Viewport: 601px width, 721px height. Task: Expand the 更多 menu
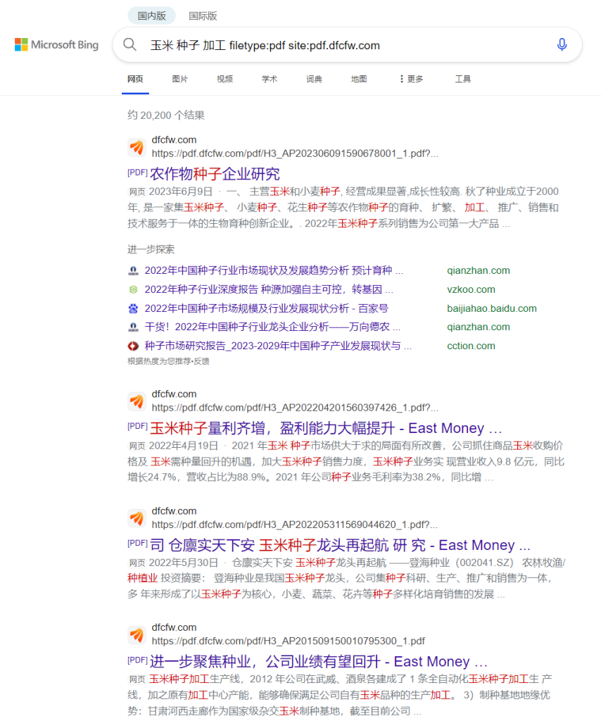pos(411,79)
